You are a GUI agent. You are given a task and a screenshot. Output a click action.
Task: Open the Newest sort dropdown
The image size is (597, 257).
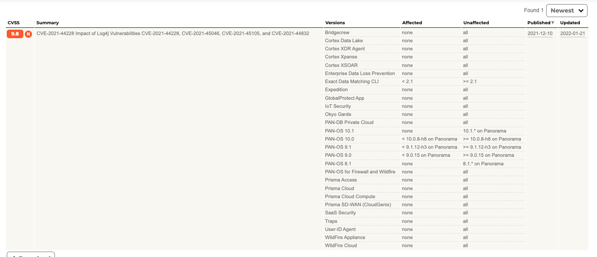pos(566,10)
